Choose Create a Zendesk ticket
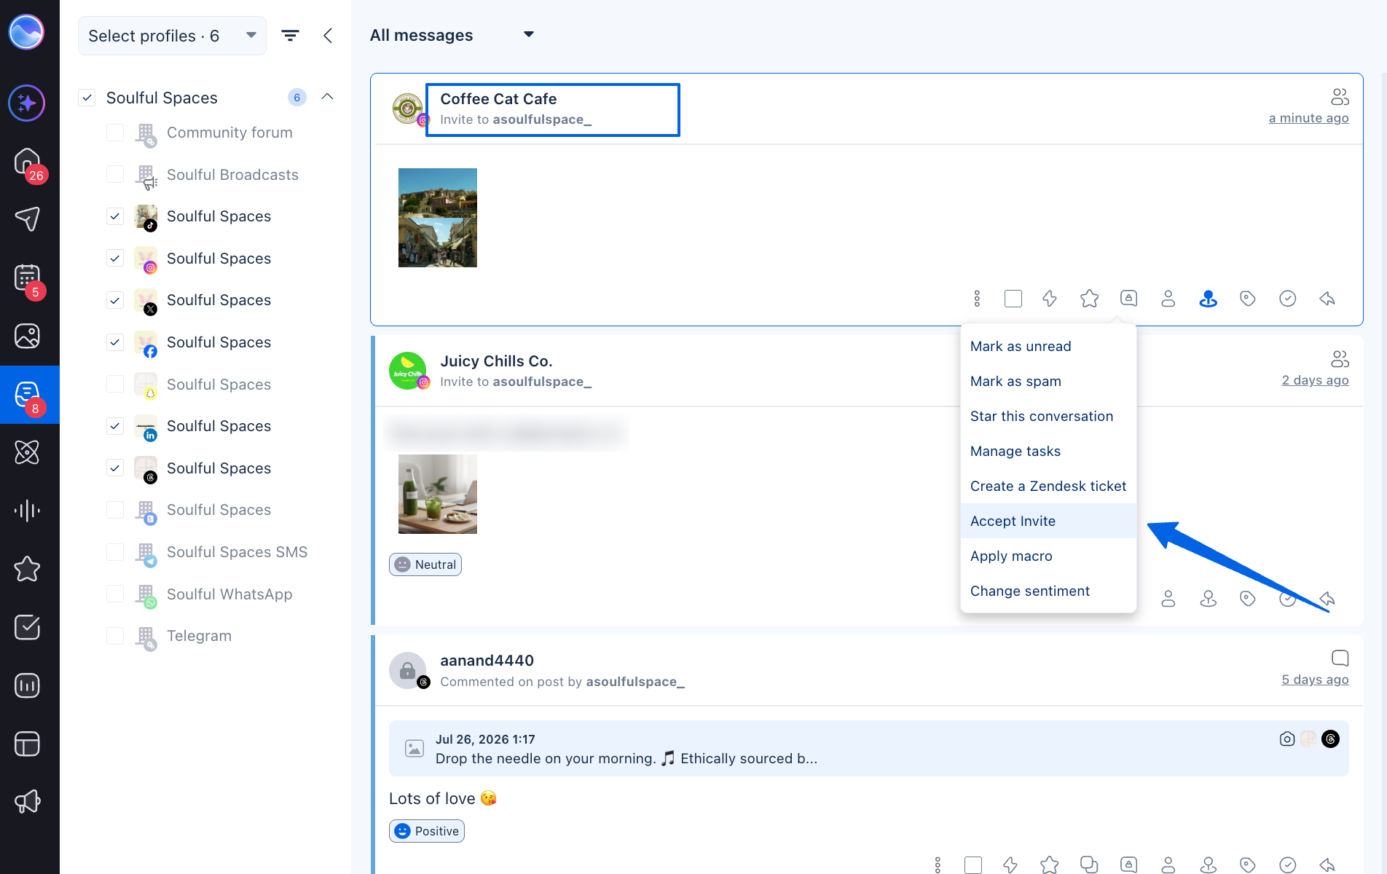 (x=1048, y=486)
